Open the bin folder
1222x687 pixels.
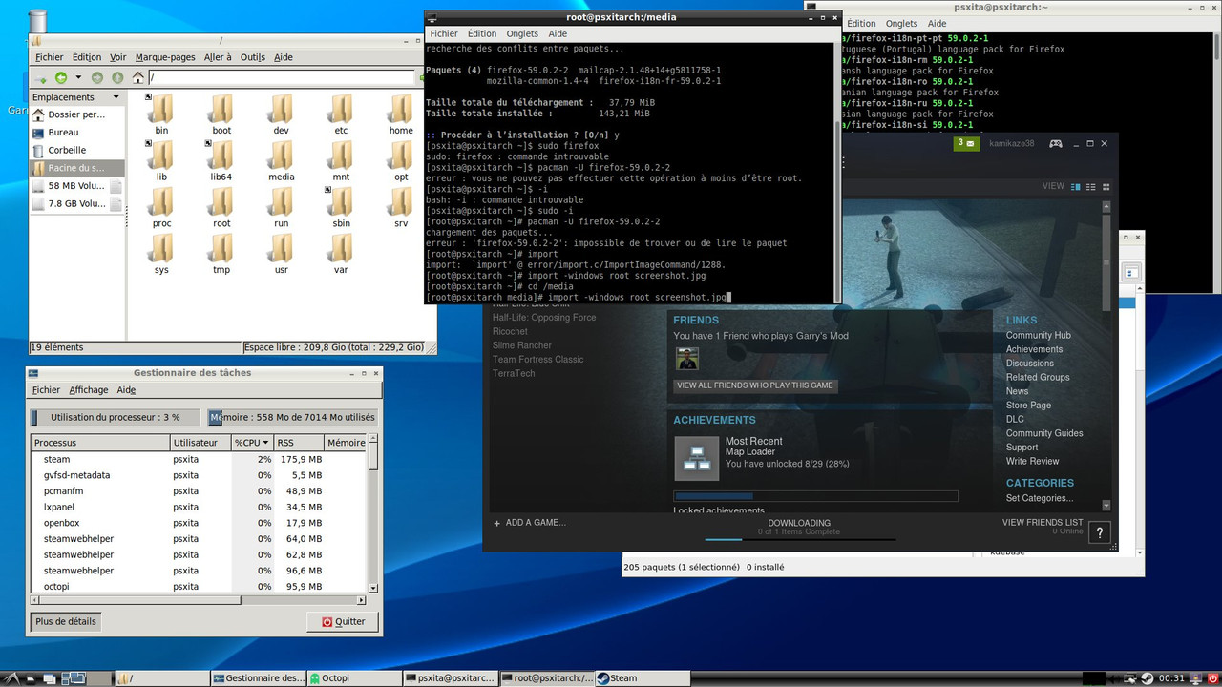161,114
